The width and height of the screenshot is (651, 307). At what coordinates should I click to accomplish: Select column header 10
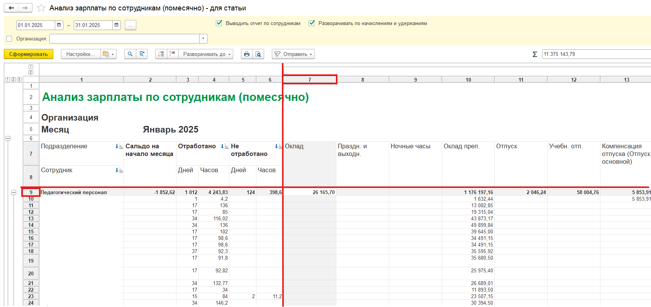(468, 80)
